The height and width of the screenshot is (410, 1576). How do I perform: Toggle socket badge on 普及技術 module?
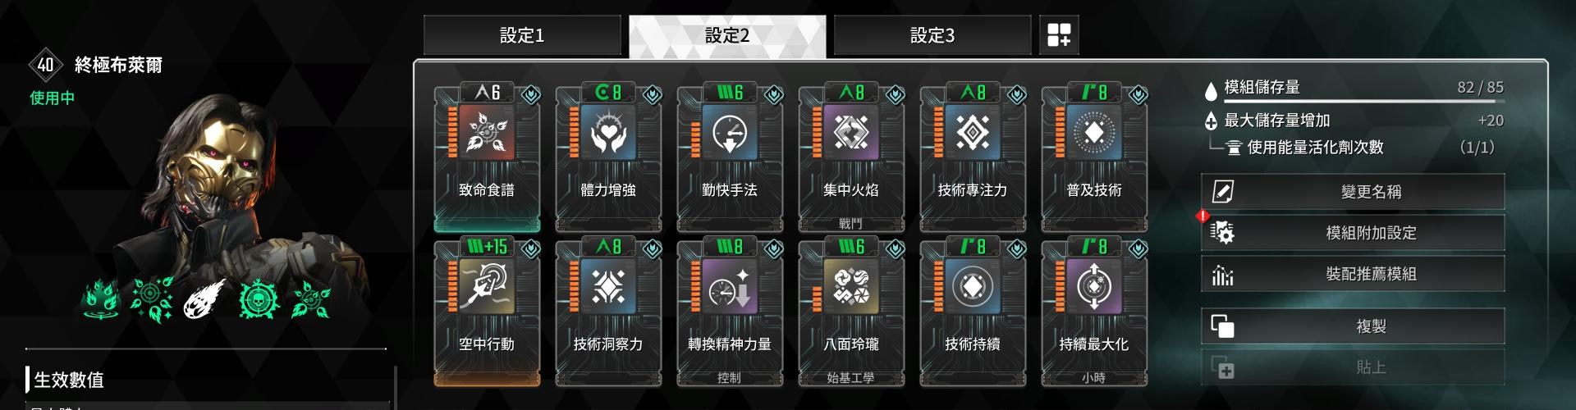[x=1138, y=95]
